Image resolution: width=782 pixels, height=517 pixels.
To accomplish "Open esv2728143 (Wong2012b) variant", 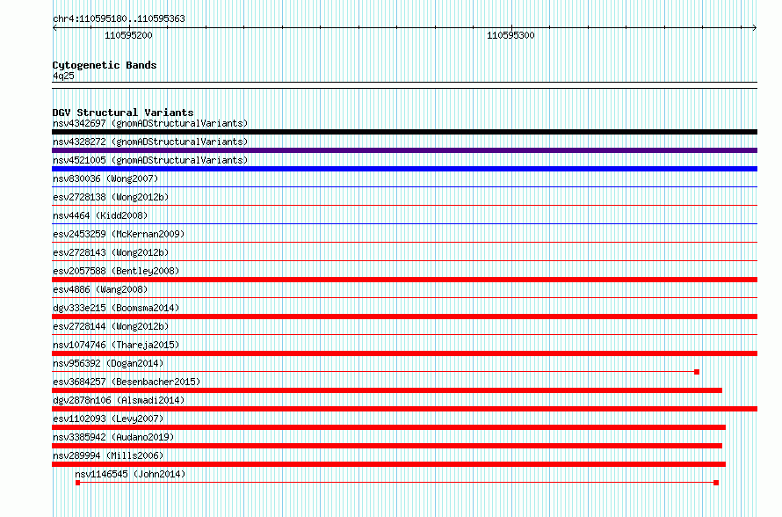I will (x=111, y=252).
